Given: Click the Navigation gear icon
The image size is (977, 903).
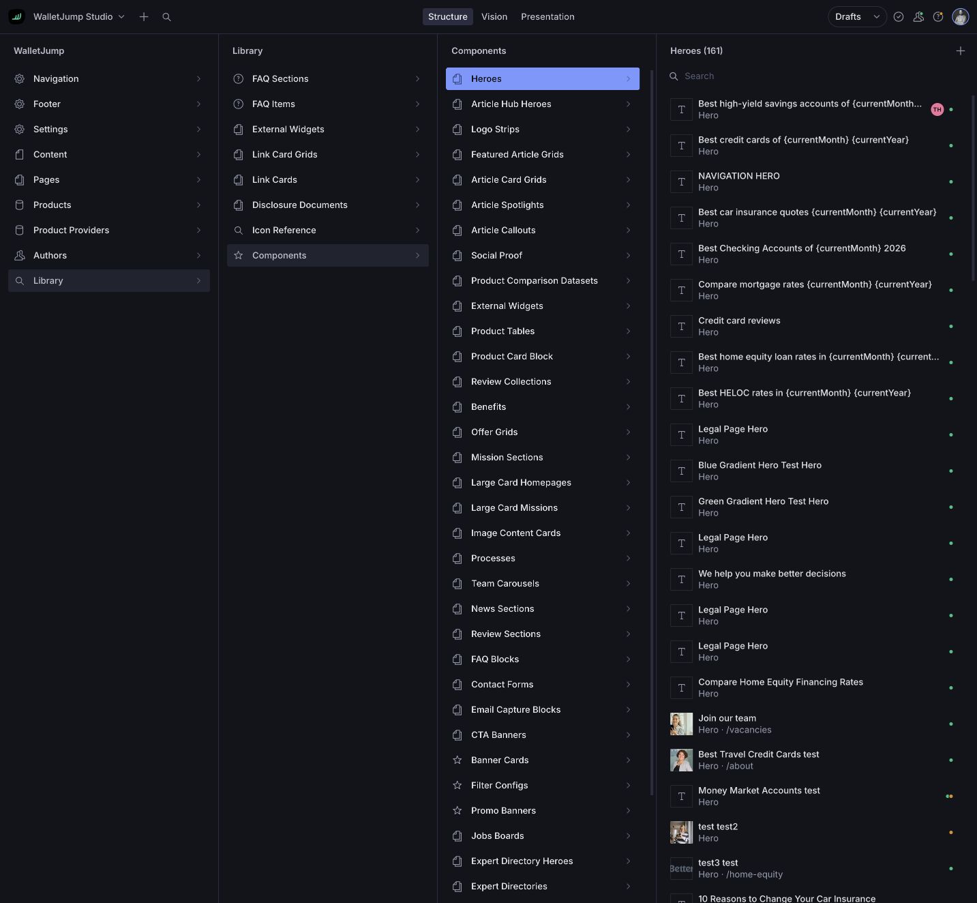Looking at the screenshot, I should pos(20,78).
